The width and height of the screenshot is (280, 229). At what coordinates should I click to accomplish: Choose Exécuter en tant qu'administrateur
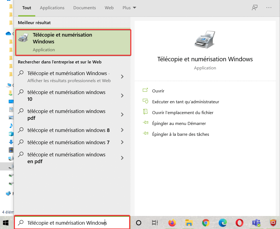point(186,102)
